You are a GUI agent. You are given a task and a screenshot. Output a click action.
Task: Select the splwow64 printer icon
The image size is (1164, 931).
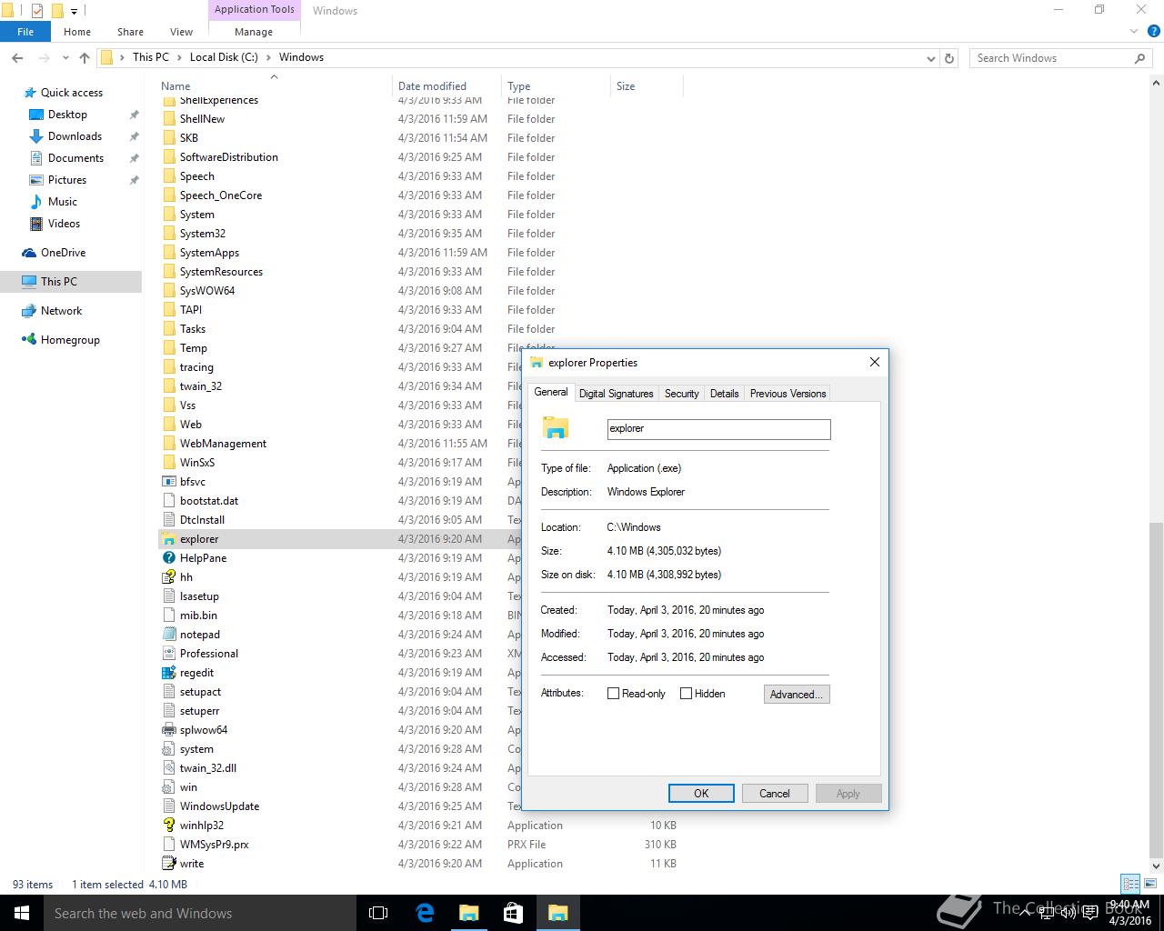[168, 730]
